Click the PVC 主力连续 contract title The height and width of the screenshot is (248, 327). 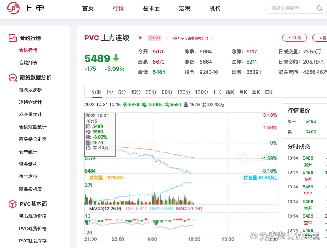[x=107, y=38]
